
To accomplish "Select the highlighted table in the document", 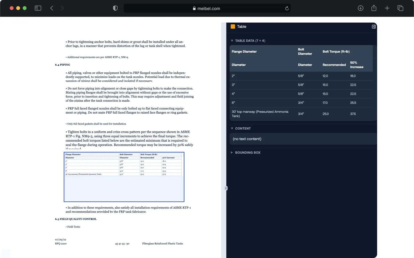I will [x=124, y=177].
